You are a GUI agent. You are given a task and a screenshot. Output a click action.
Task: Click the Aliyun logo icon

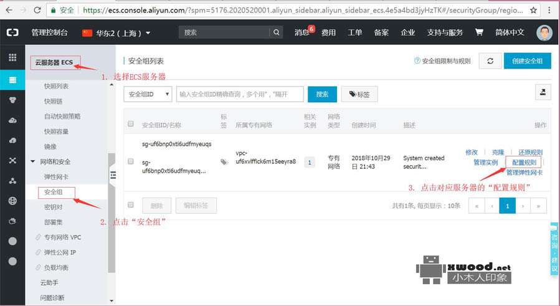(12, 32)
